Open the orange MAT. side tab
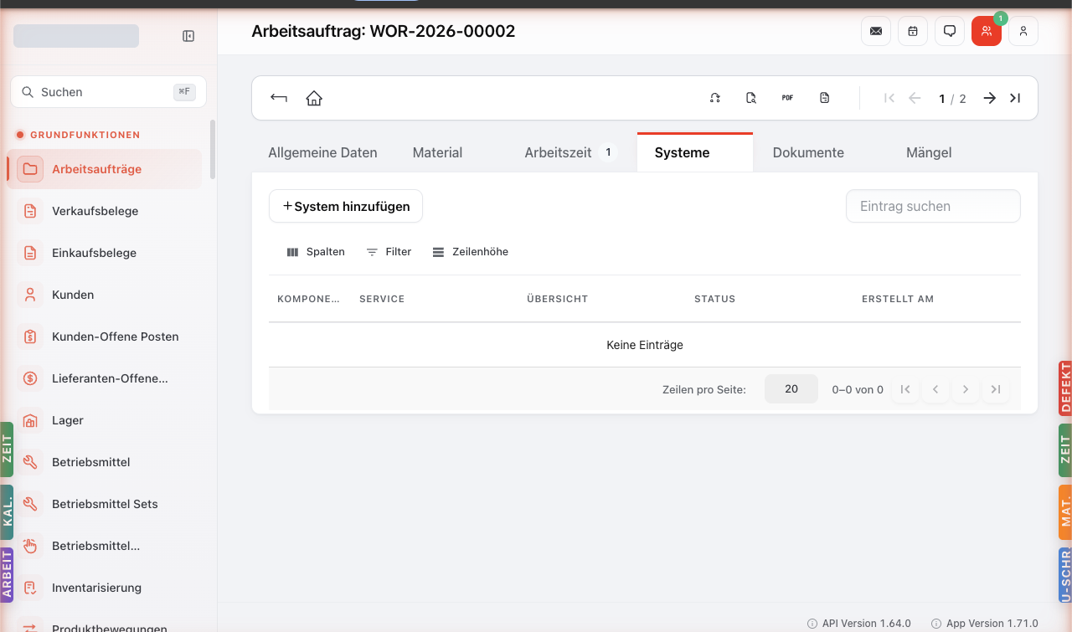1072x632 pixels. 1065,512
